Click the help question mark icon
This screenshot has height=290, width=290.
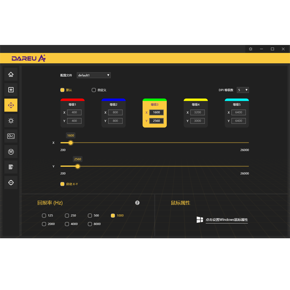tap(137, 203)
